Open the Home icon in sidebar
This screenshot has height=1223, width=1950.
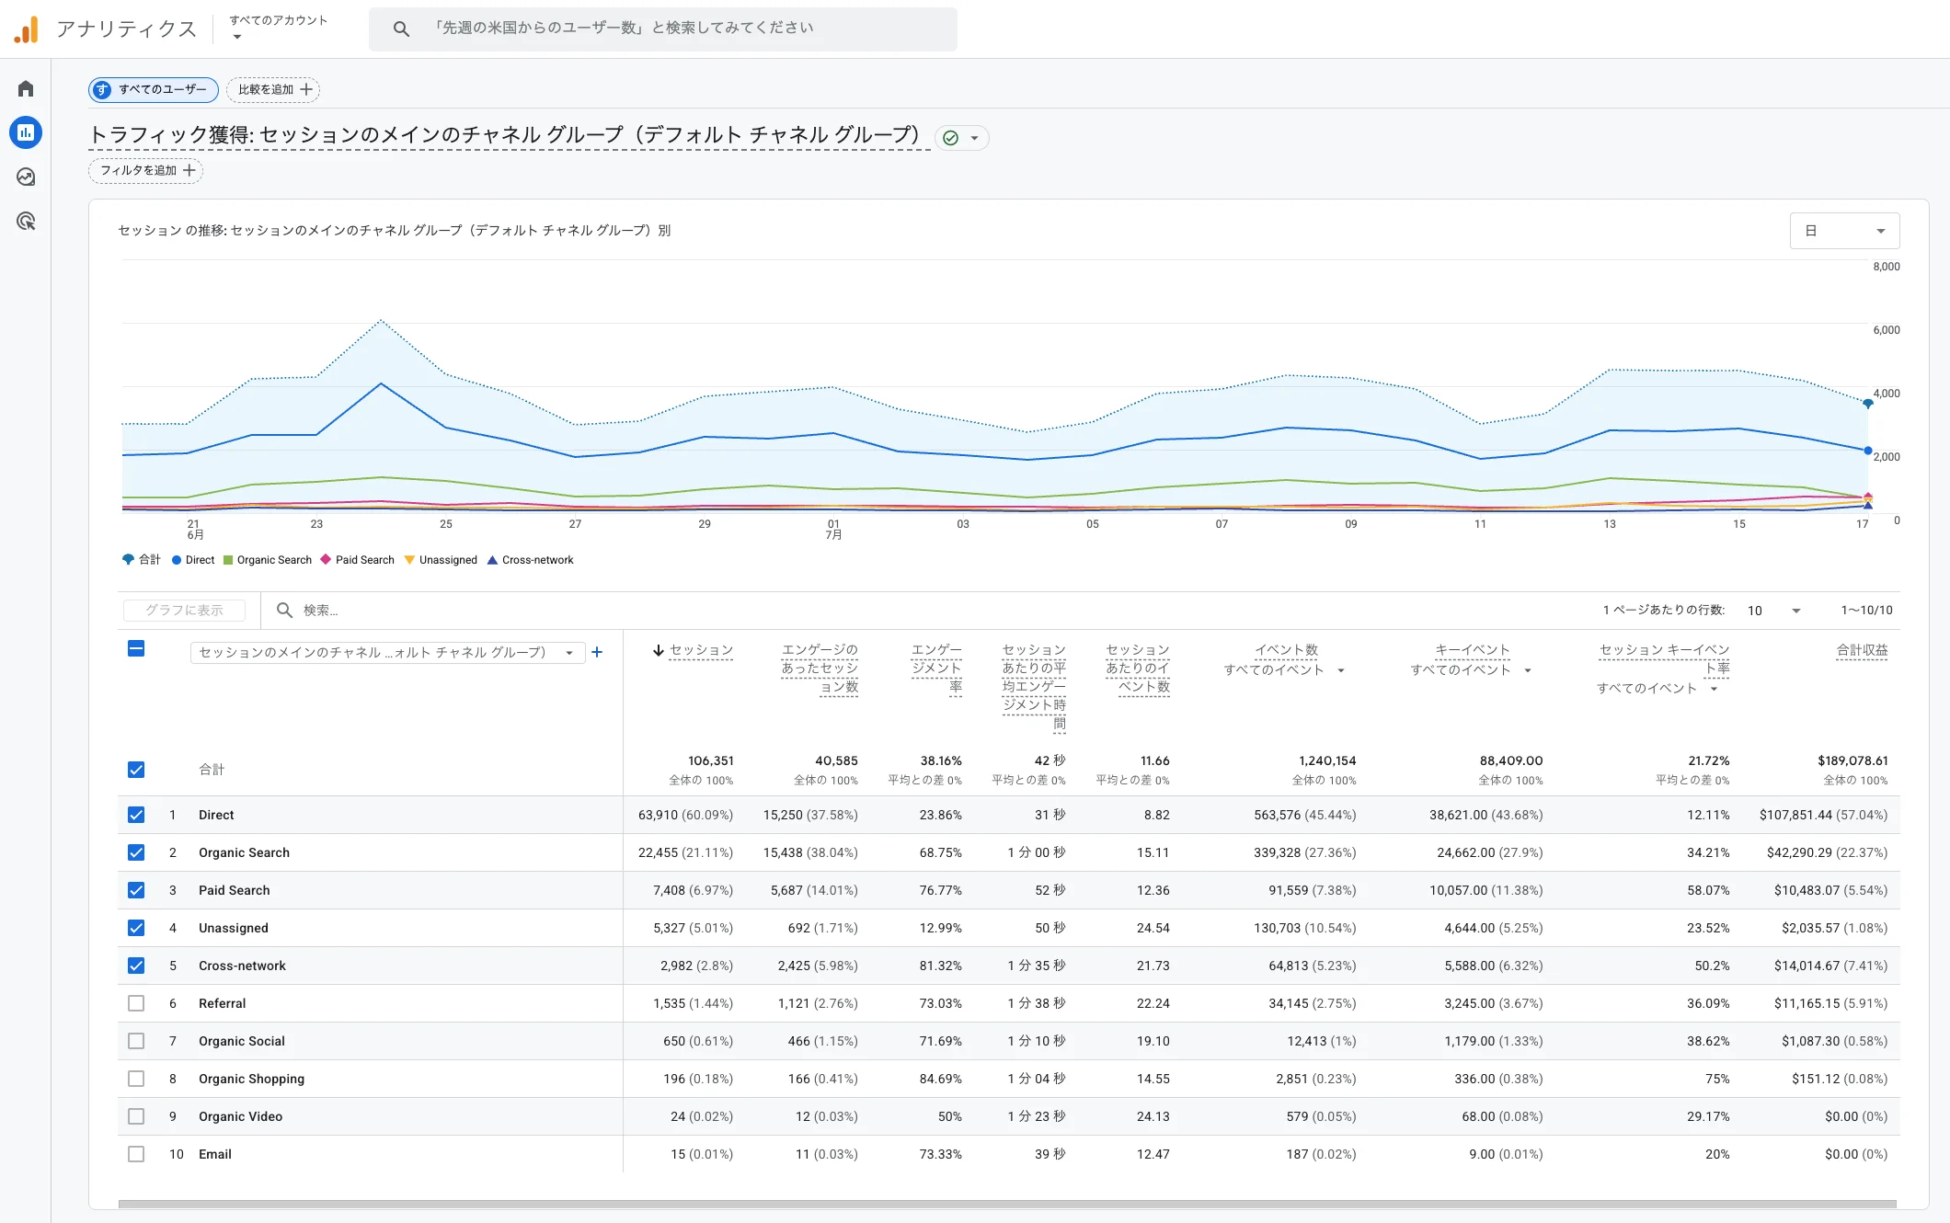point(26,88)
